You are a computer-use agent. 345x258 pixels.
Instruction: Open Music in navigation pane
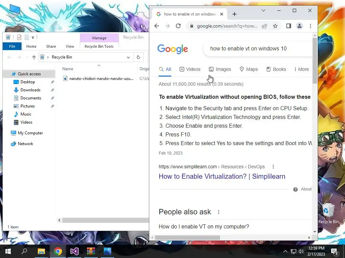tap(26, 114)
